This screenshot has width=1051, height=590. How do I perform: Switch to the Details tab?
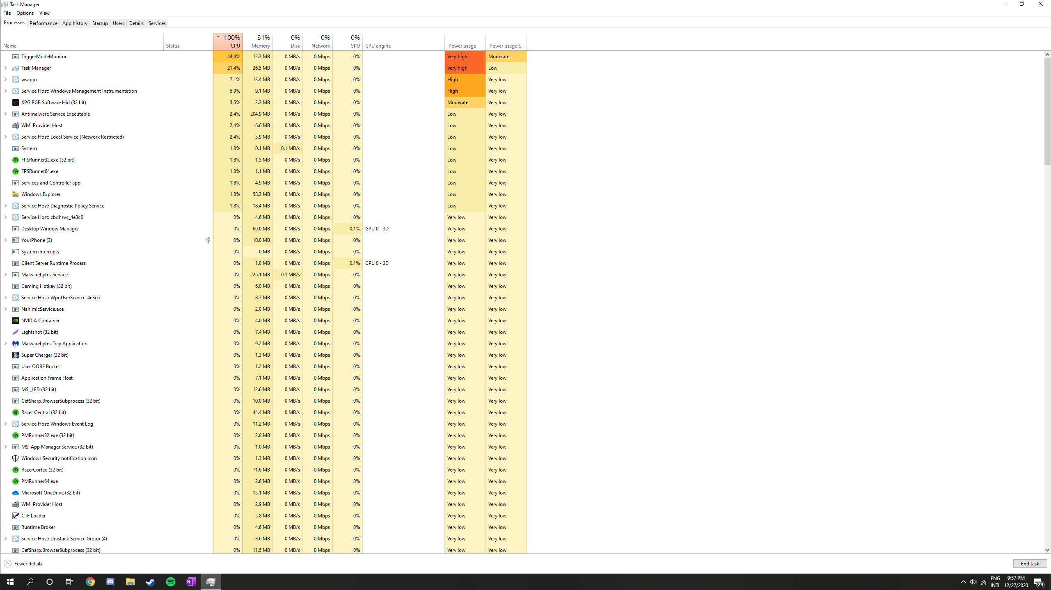[136, 23]
